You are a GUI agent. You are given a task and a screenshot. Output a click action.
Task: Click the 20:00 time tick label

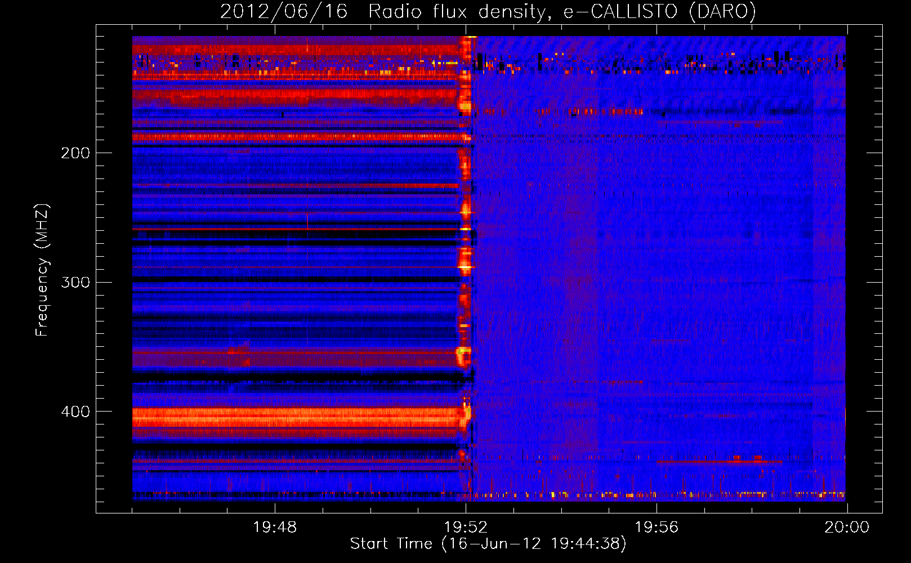[847, 528]
